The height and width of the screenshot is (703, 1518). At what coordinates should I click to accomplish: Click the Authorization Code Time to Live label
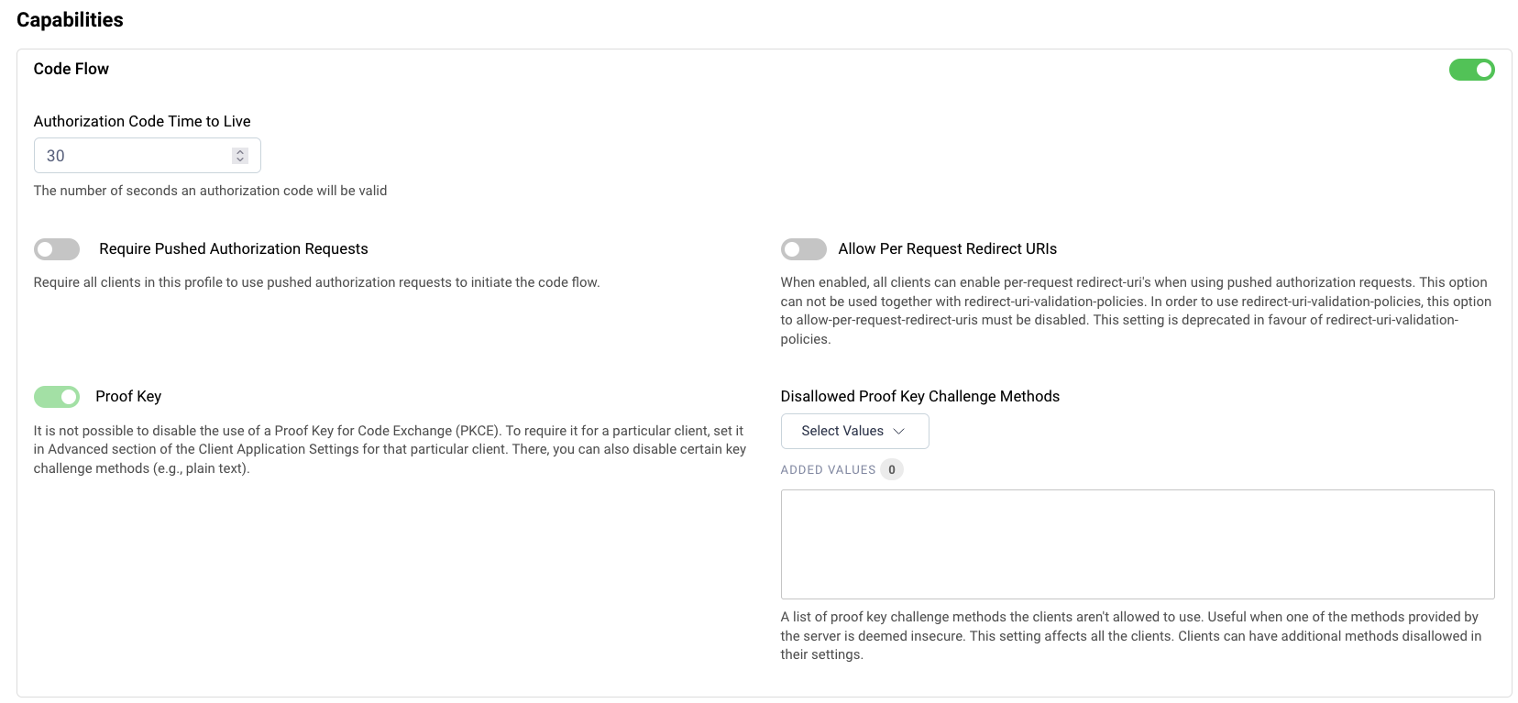pos(142,122)
